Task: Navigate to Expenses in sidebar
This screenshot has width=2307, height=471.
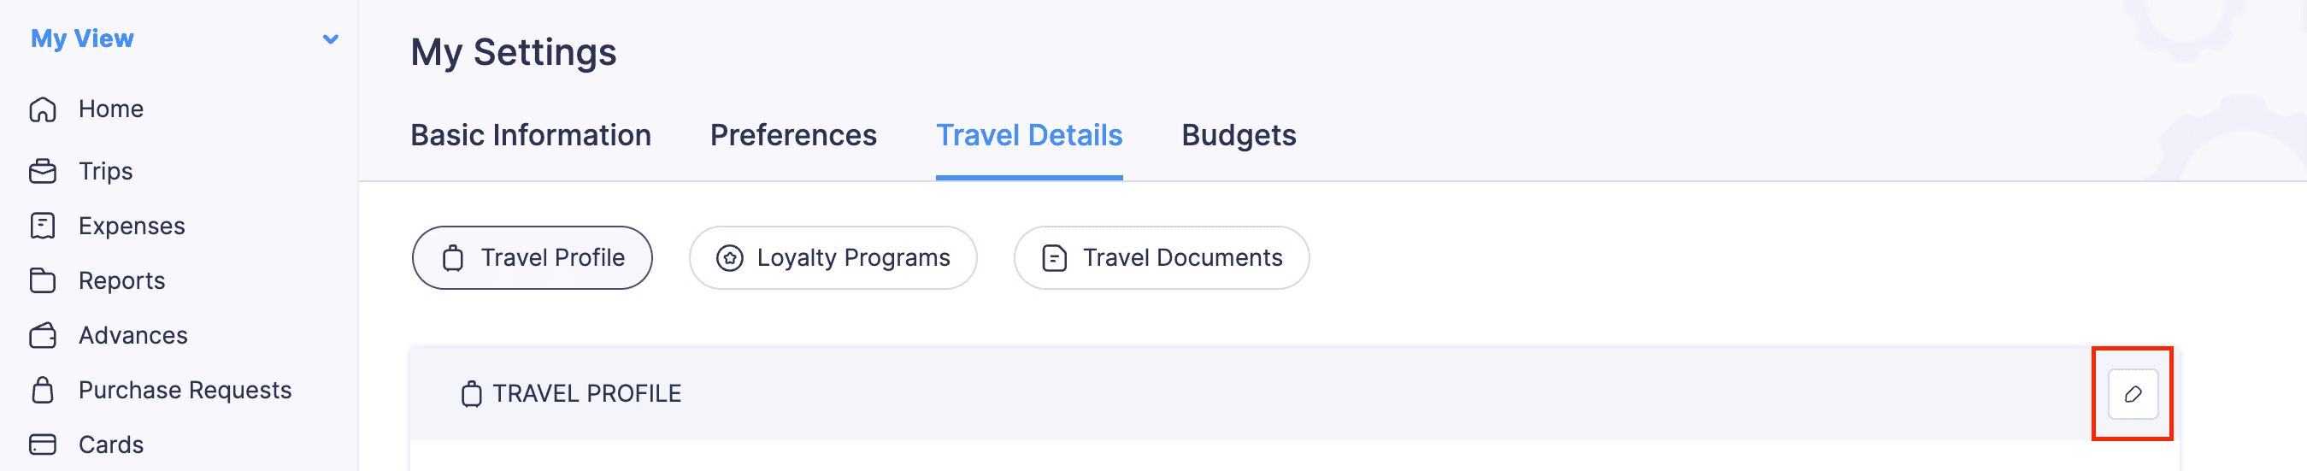Action: click(x=132, y=226)
